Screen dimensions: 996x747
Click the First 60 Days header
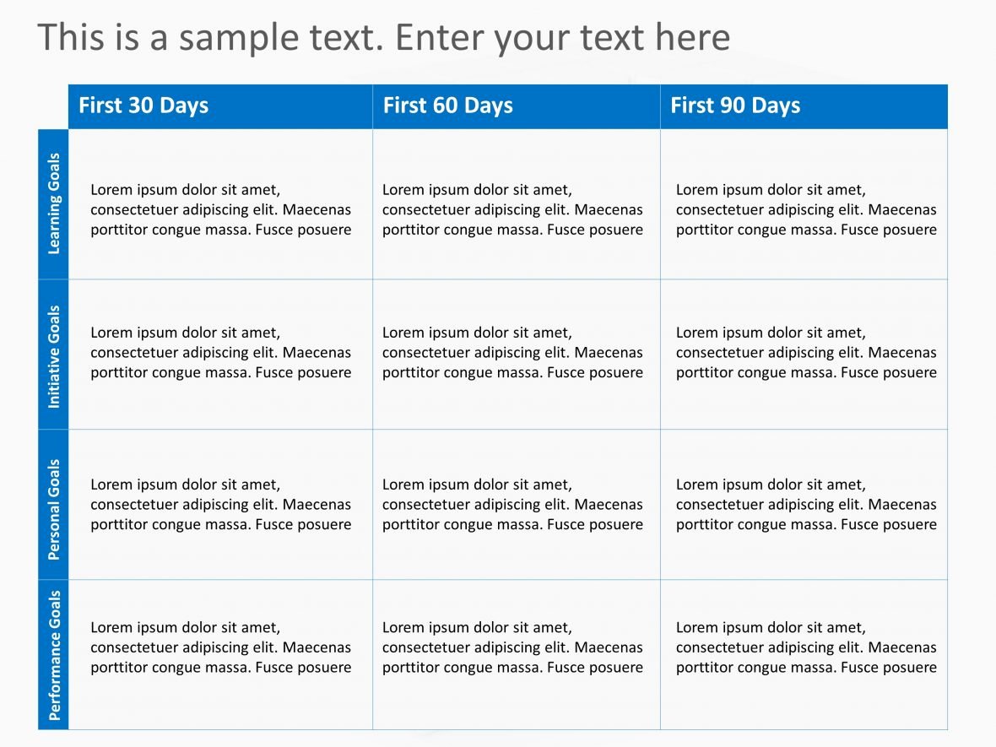coord(448,106)
